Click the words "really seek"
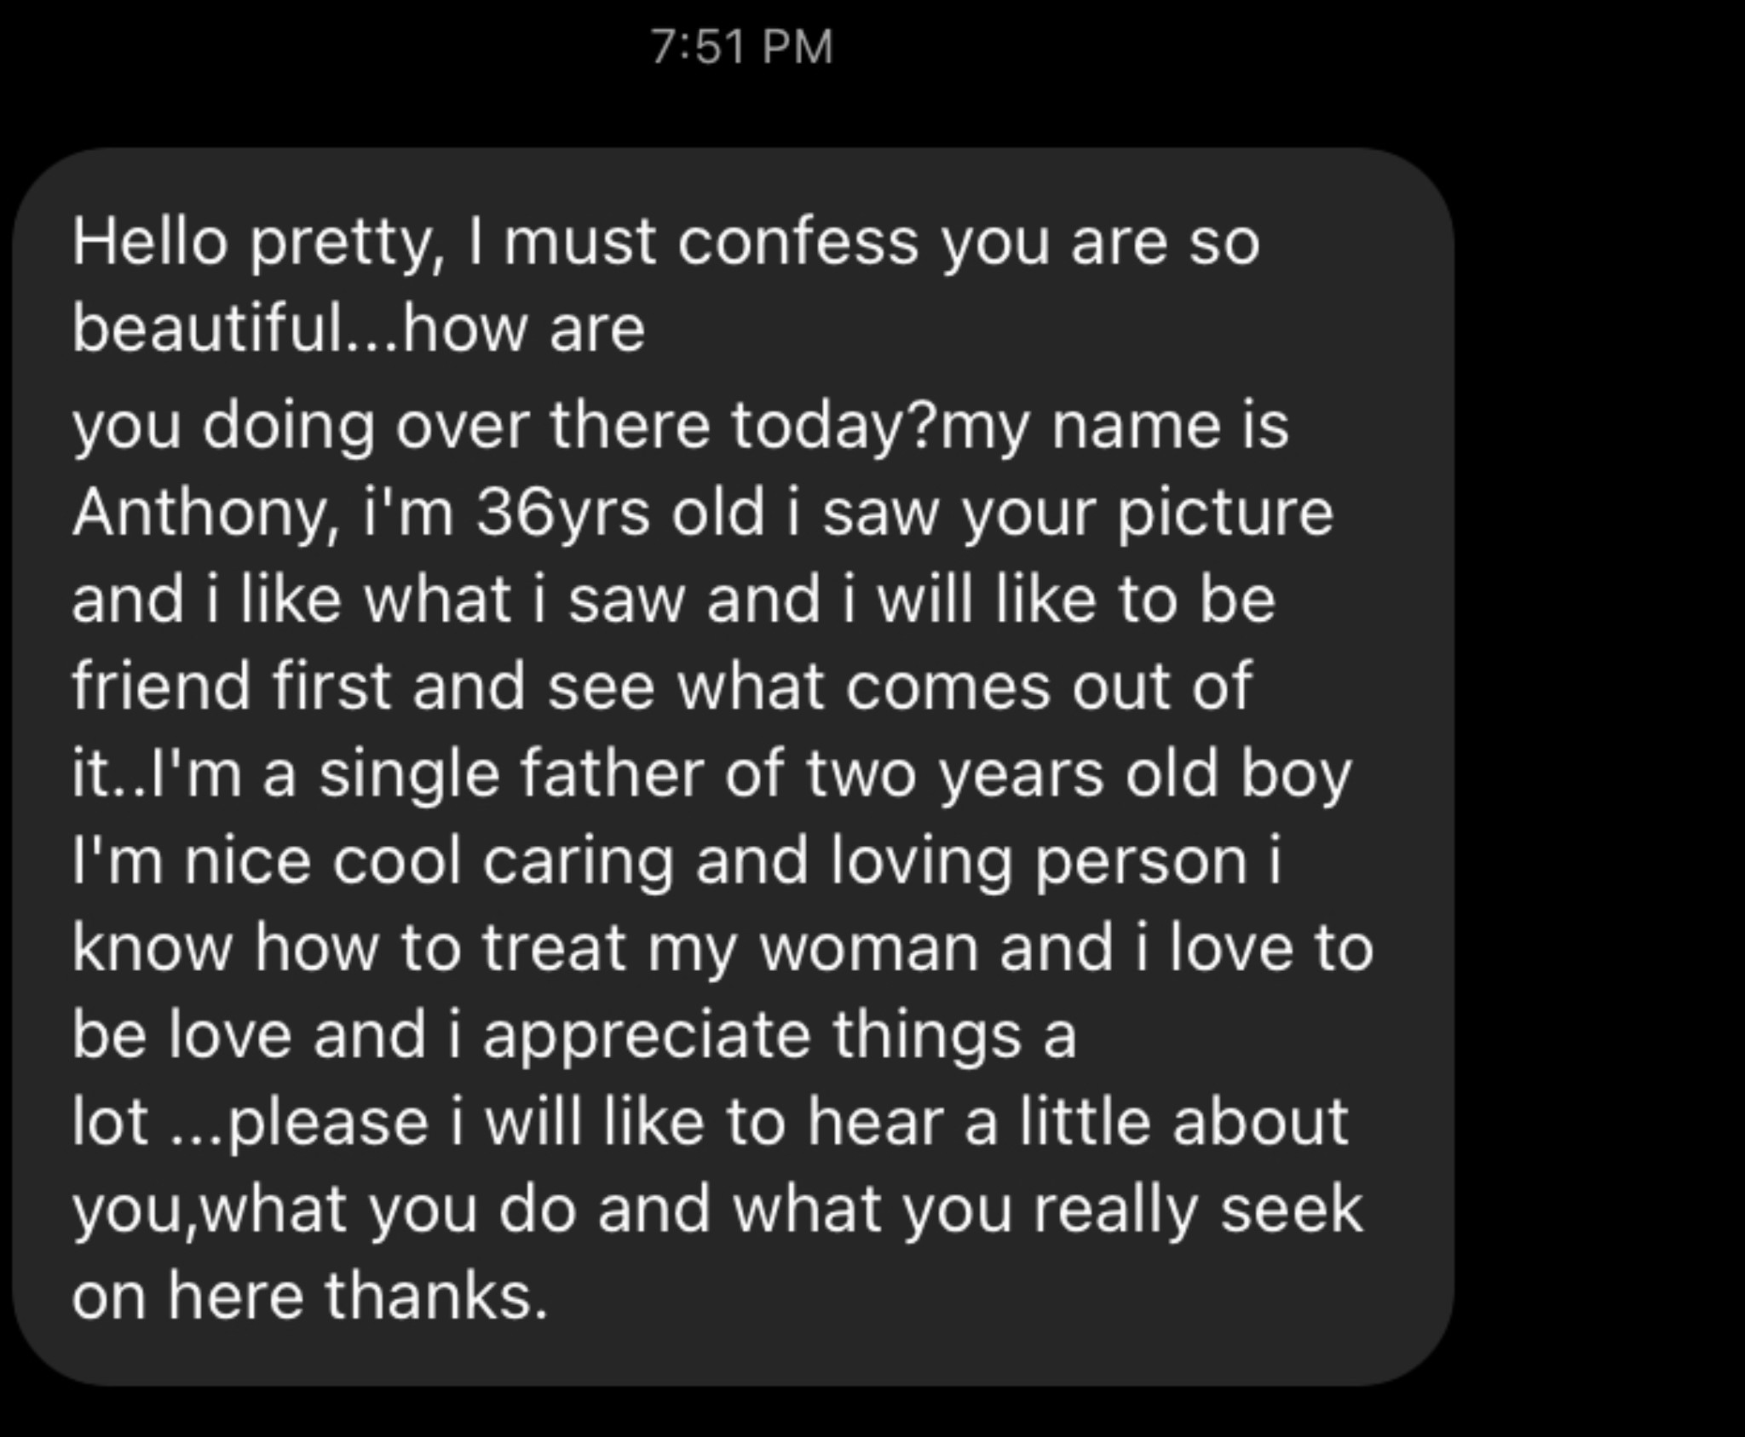 [1198, 1209]
